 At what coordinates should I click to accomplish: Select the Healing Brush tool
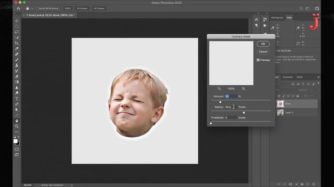coord(17,54)
